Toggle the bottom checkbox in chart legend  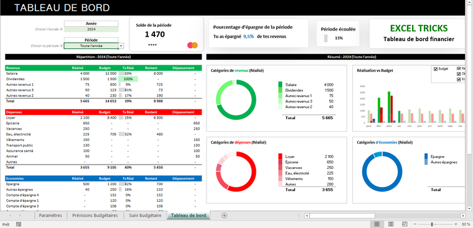pyautogui.click(x=459, y=80)
